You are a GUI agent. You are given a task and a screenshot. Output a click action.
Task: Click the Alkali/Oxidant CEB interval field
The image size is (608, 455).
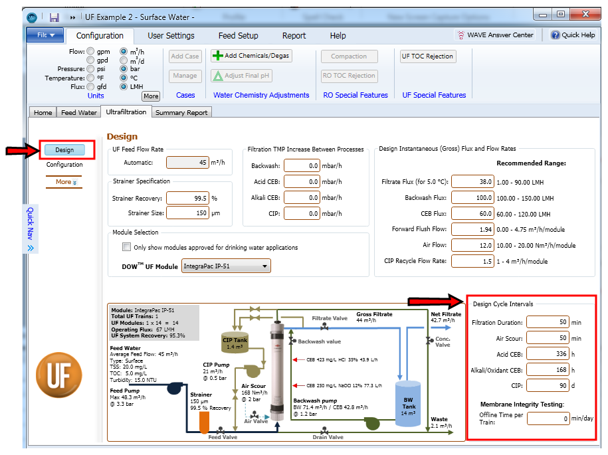[548, 370]
